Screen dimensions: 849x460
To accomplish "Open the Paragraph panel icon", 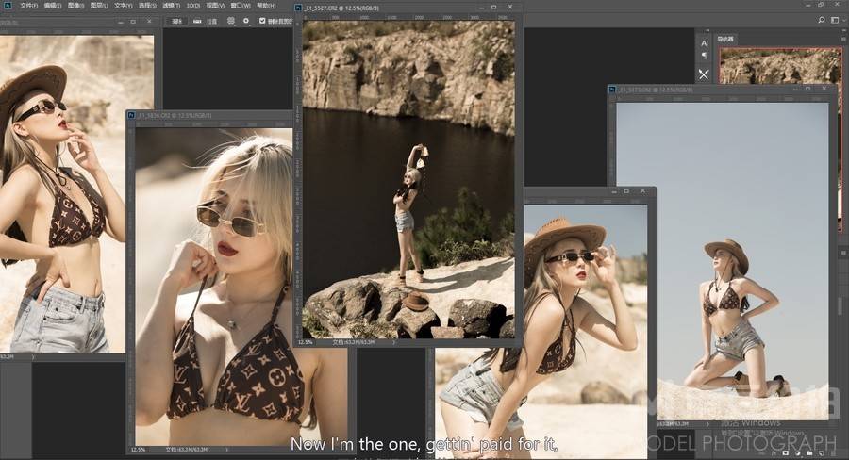I will 705,56.
